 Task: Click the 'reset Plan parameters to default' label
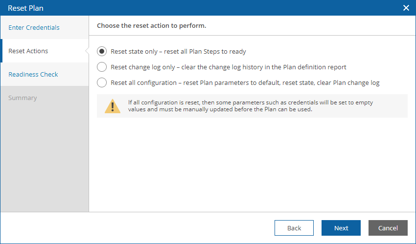pos(231,82)
